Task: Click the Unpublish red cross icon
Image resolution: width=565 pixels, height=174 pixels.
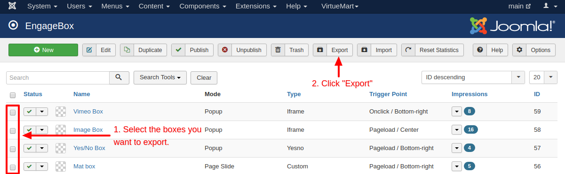Action: point(225,50)
